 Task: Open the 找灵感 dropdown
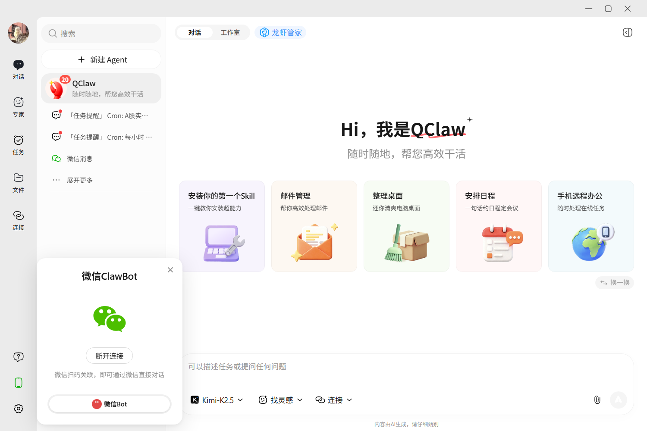pyautogui.click(x=280, y=400)
